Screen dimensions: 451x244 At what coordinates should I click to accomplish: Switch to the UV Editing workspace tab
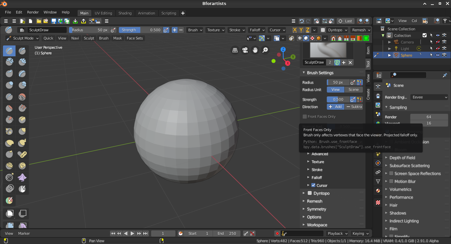[103, 13]
